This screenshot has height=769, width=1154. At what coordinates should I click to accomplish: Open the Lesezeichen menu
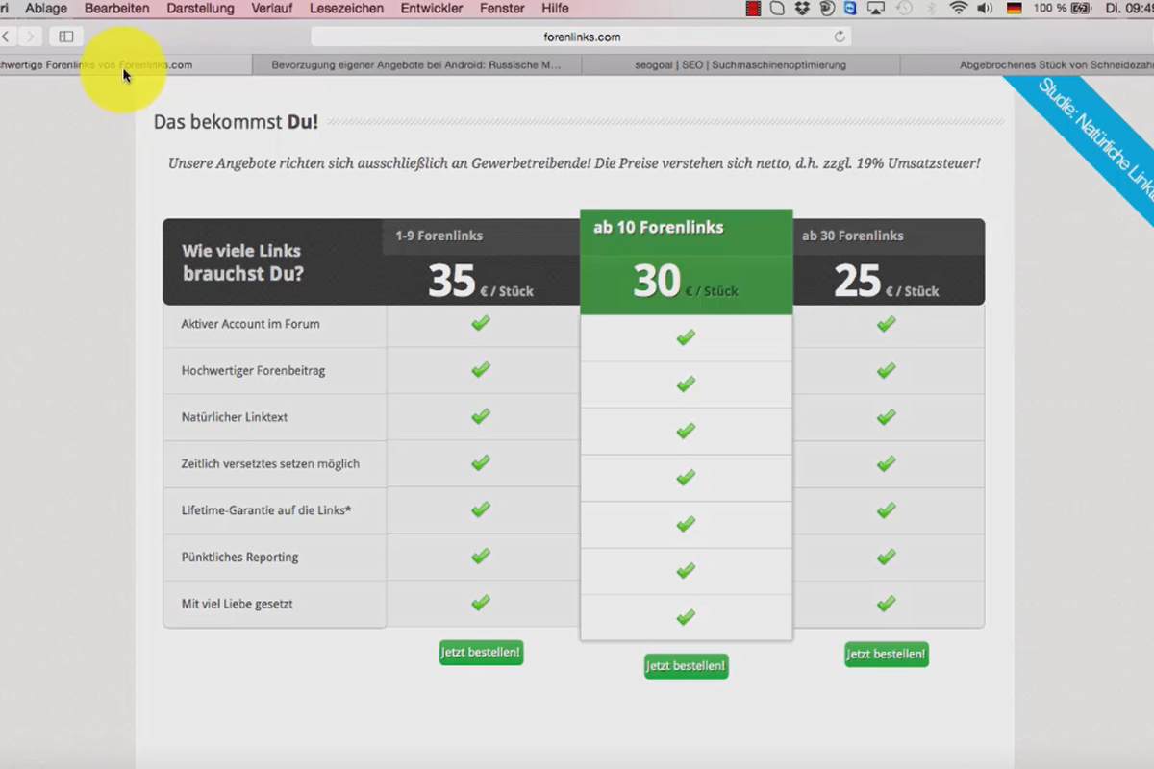(x=346, y=9)
